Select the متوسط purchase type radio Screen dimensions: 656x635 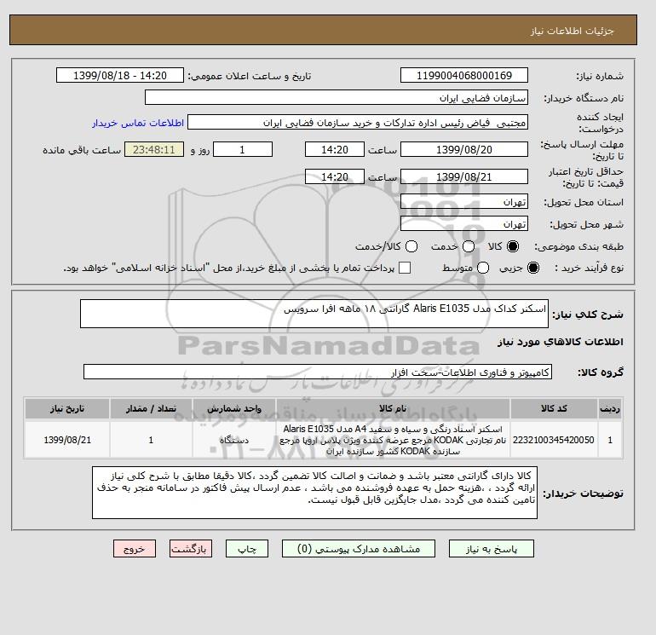pyautogui.click(x=483, y=268)
